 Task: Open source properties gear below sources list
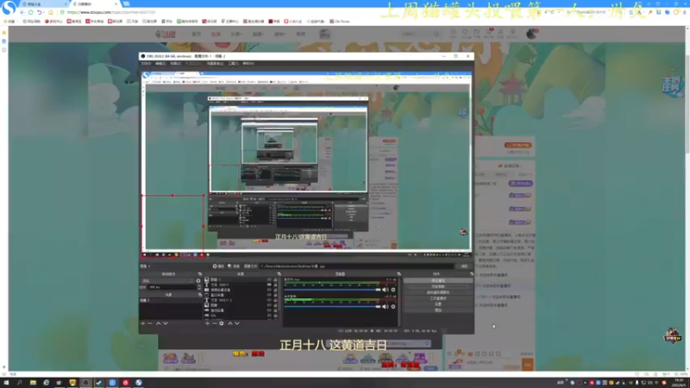click(x=222, y=323)
